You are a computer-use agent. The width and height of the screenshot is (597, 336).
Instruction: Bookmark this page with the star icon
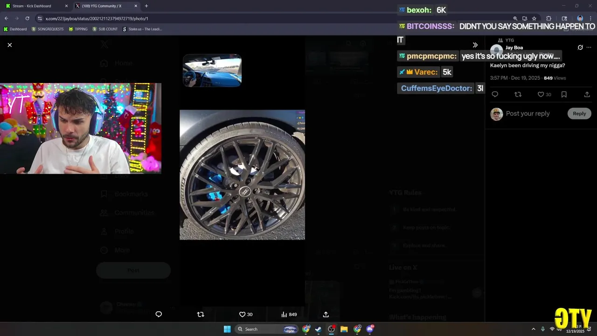[x=534, y=19]
